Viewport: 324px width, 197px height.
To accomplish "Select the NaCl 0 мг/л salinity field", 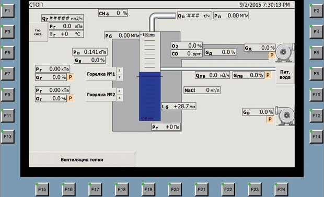I will point(202,90).
